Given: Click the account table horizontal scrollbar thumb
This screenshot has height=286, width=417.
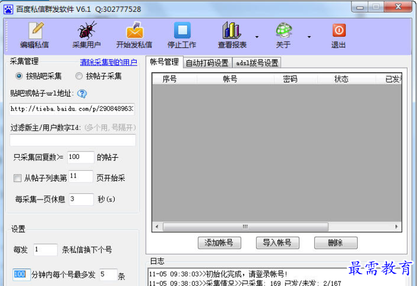Looking at the screenshot, I should pyautogui.click(x=245, y=227).
